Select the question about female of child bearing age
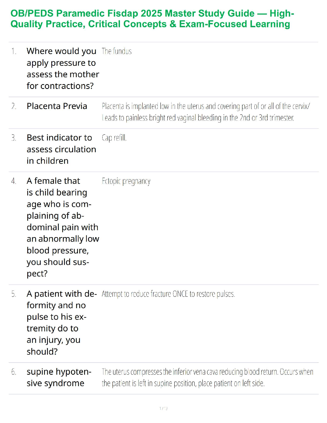The width and height of the screenshot is (327, 423). [63, 227]
